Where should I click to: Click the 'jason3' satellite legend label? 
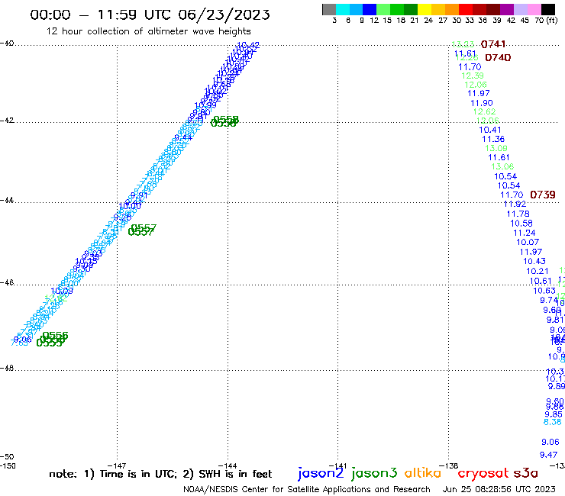(374, 473)
